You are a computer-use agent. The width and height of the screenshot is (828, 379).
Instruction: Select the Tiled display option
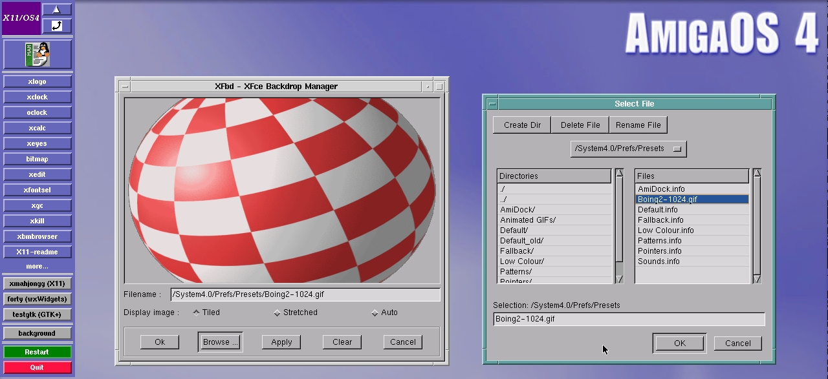click(207, 312)
